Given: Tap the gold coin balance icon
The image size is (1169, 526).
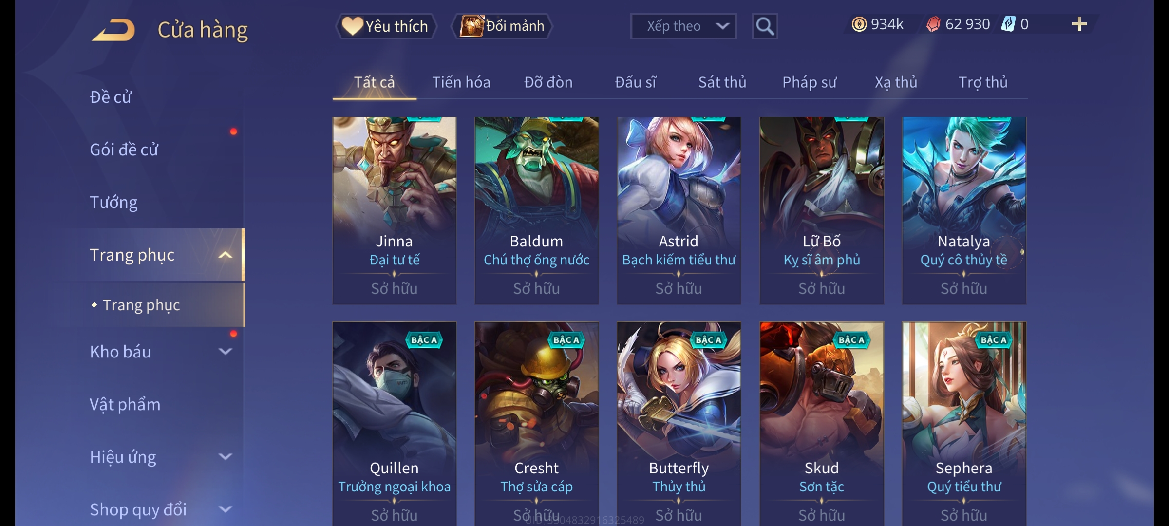Looking at the screenshot, I should 859,24.
